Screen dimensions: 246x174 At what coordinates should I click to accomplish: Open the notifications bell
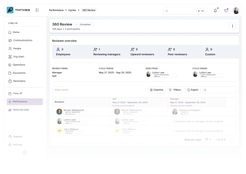tap(215, 10)
